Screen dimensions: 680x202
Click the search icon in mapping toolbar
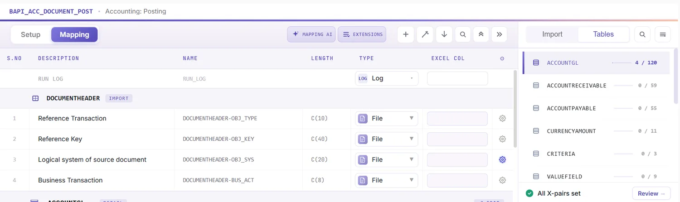click(462, 34)
